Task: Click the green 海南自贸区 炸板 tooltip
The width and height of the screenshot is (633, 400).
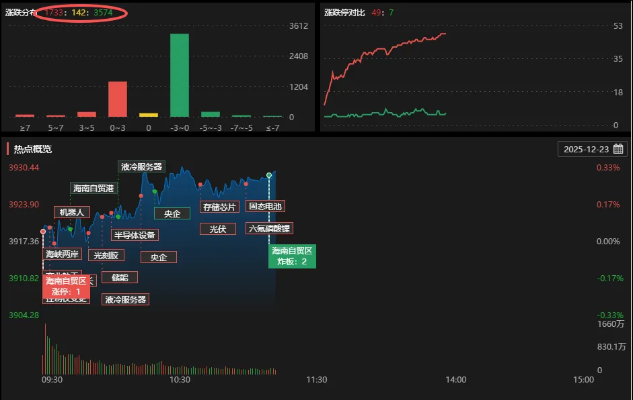Action: point(292,256)
